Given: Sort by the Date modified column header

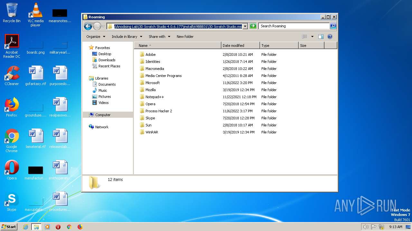Looking at the screenshot, I should (240, 46).
